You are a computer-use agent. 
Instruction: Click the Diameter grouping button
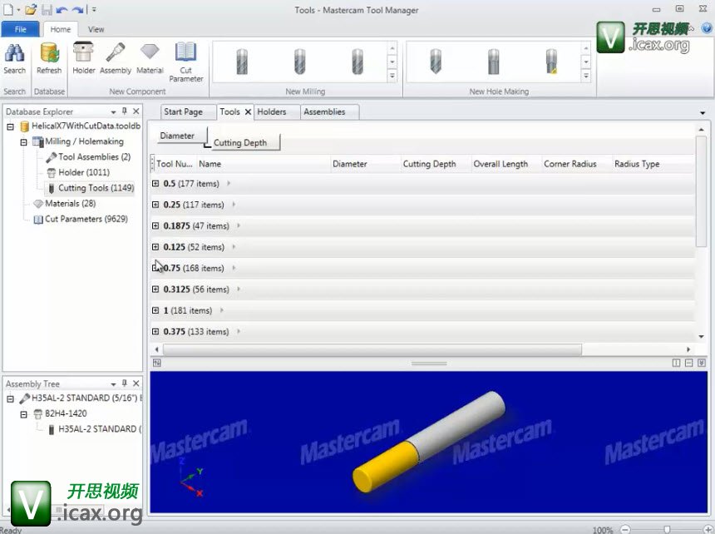point(177,136)
